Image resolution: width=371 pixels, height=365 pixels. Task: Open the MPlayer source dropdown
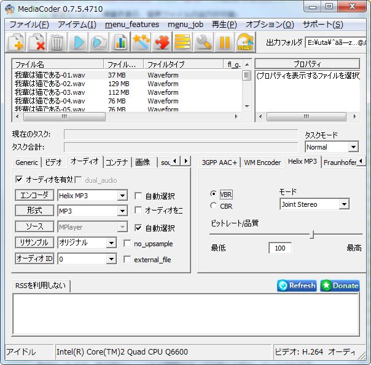coord(122,227)
